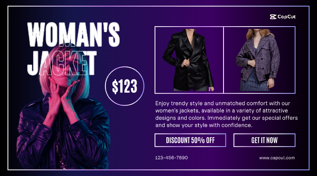The image size is (317, 176).
Task: Click the phone number 123-456-7890
Action: pyautogui.click(x=171, y=158)
